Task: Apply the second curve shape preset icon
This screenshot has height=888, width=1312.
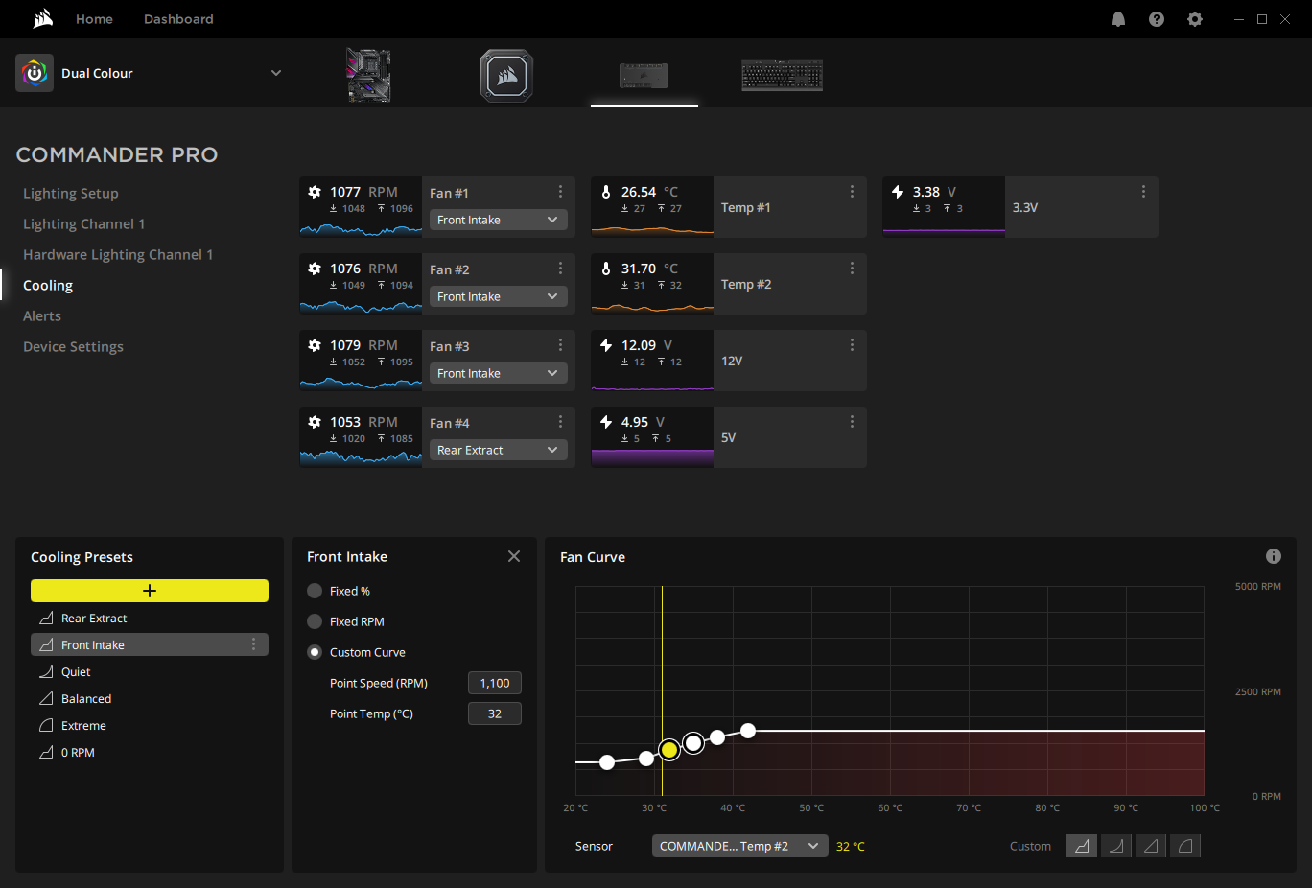Action: [x=1116, y=846]
